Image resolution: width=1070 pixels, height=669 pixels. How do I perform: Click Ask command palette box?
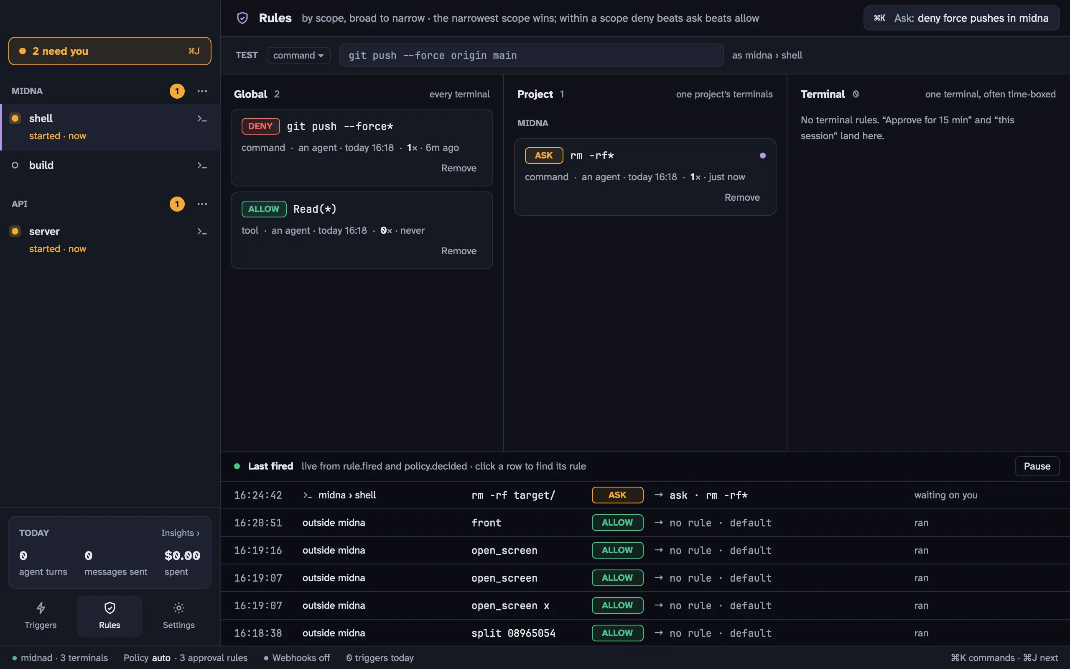click(961, 18)
